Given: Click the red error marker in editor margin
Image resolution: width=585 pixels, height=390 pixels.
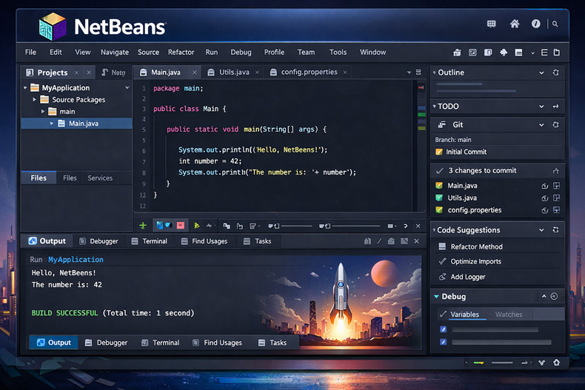Looking at the screenshot, I should click(421, 87).
